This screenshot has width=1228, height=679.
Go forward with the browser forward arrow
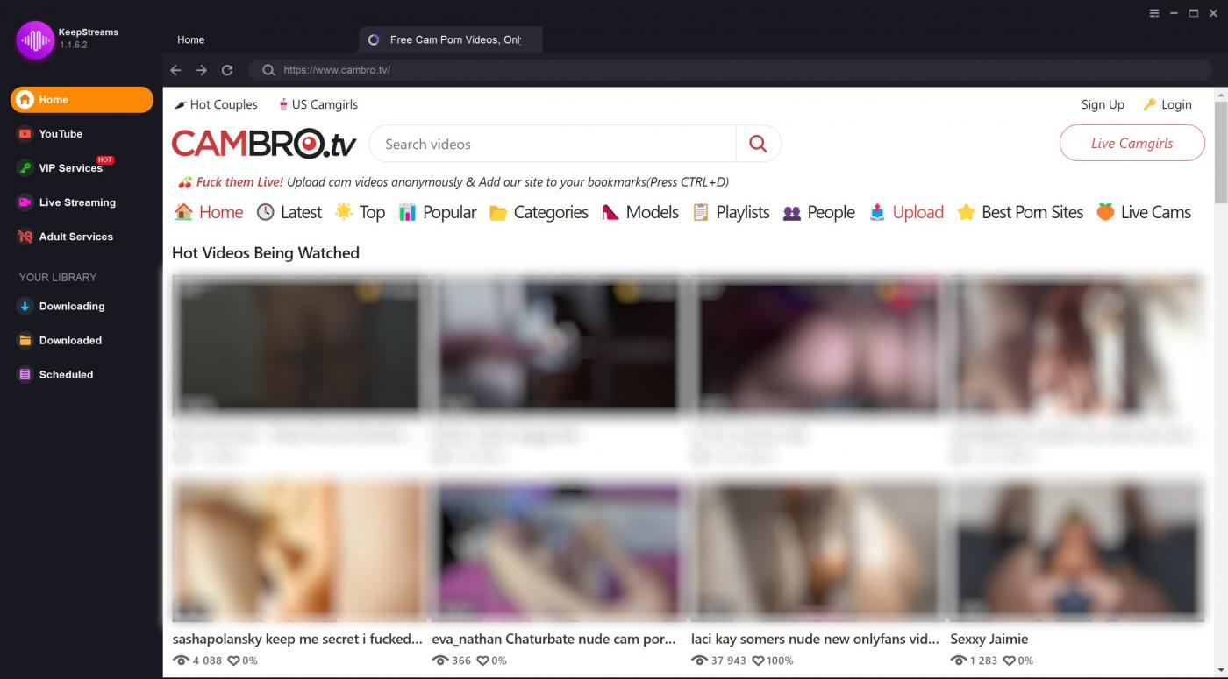pyautogui.click(x=202, y=70)
